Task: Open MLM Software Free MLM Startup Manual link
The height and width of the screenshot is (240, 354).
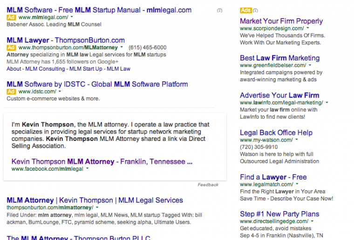Action: click(x=99, y=10)
